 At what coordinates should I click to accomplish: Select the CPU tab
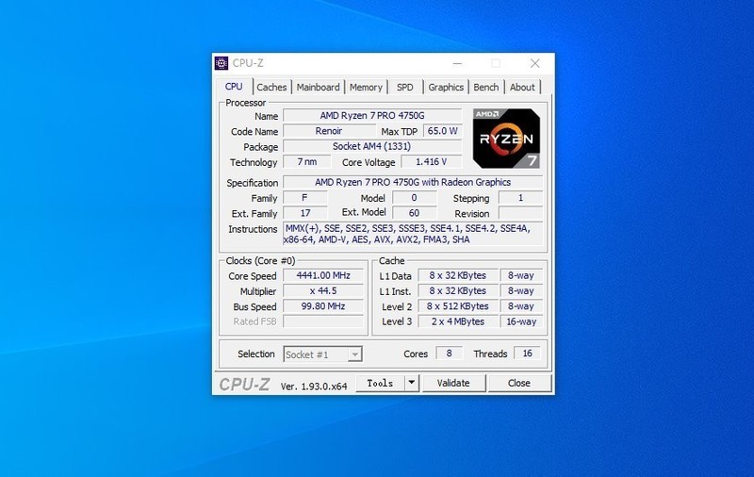click(x=234, y=86)
